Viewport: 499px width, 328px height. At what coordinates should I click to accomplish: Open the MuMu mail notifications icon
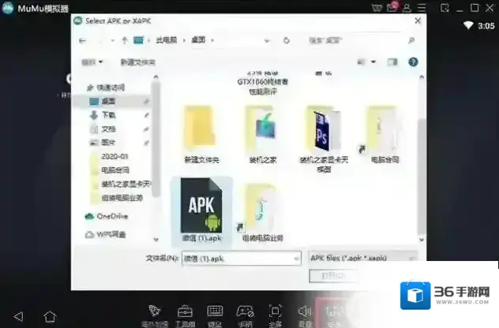pos(392,7)
